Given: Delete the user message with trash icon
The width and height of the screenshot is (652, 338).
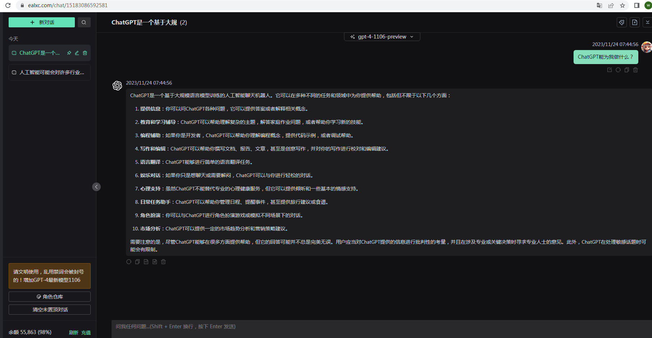Looking at the screenshot, I should pos(635,70).
